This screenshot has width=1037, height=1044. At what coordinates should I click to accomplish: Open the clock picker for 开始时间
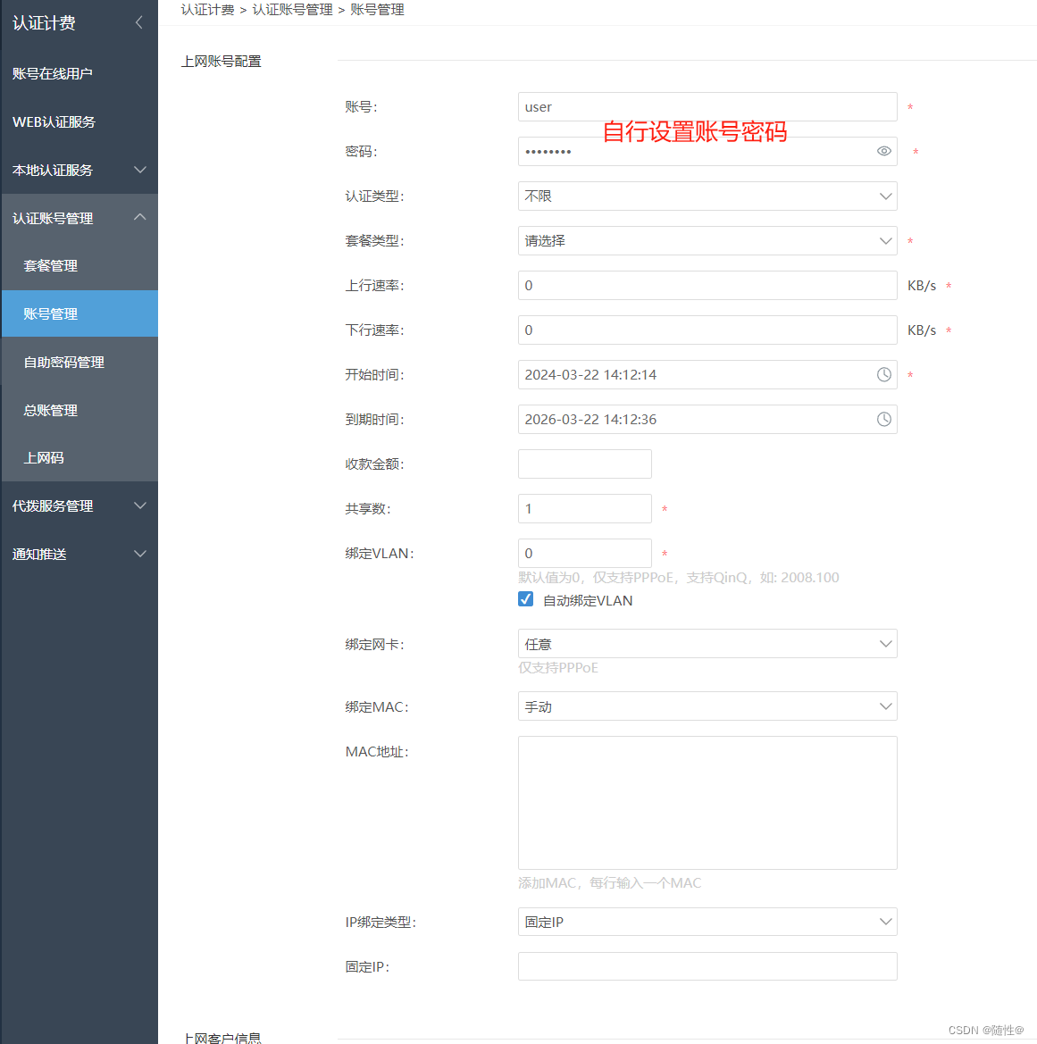[x=883, y=374]
